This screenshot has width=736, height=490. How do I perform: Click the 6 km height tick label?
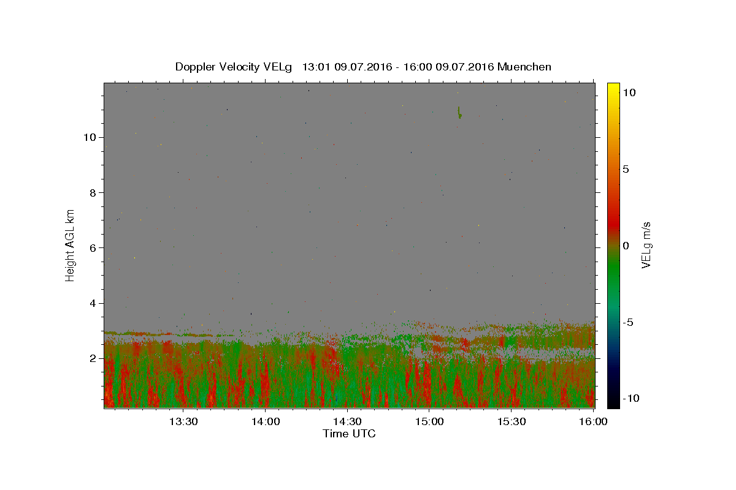(x=94, y=247)
